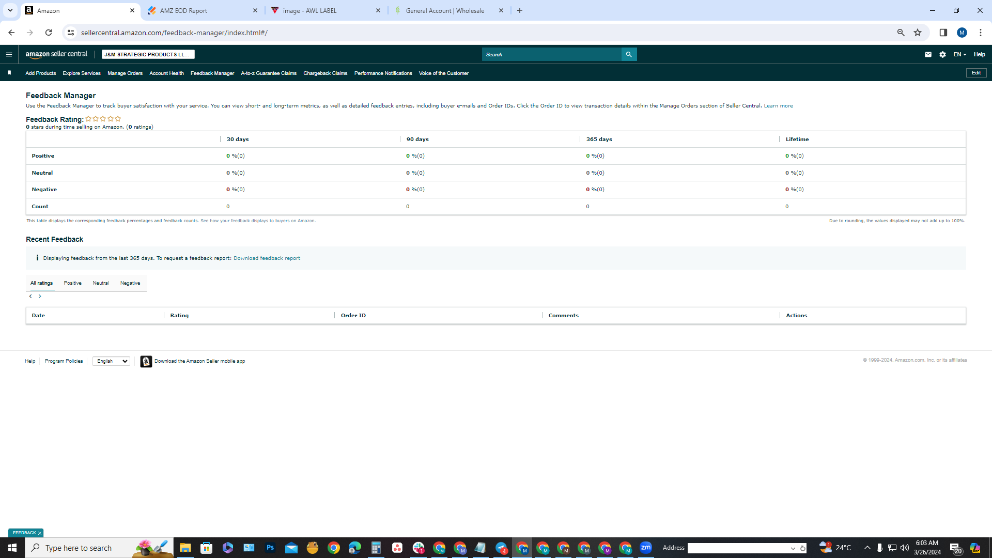Click the taskbar Address input field
992x558 pixels.
(738, 548)
